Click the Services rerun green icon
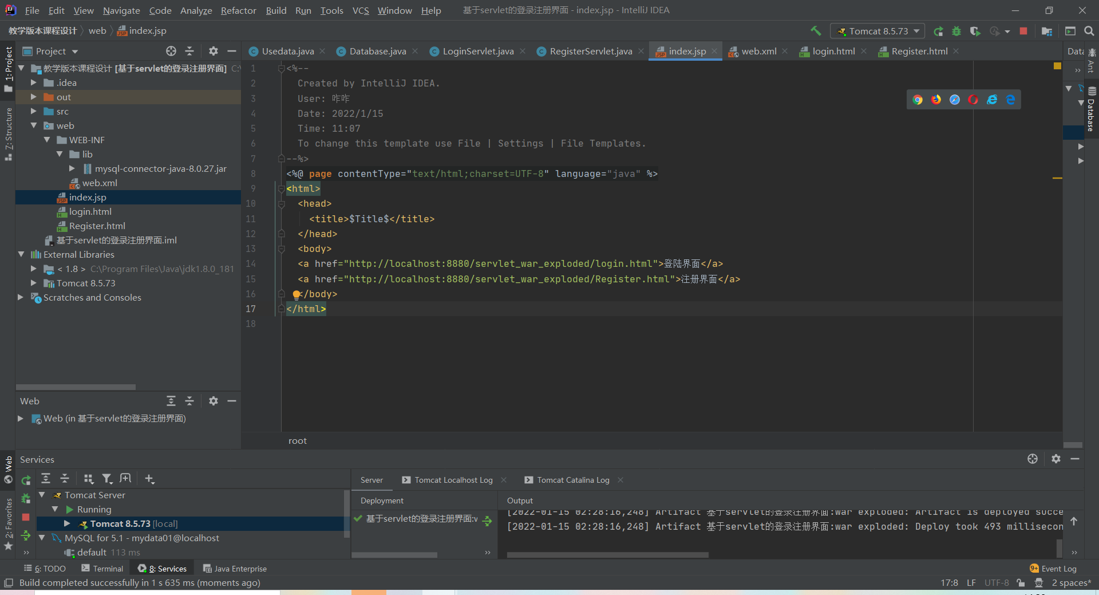This screenshot has height=595, width=1099. pos(26,480)
